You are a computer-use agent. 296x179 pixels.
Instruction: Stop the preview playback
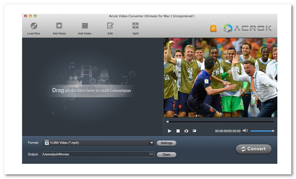coord(178,131)
